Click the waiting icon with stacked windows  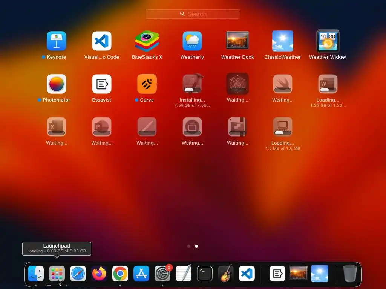[192, 127]
